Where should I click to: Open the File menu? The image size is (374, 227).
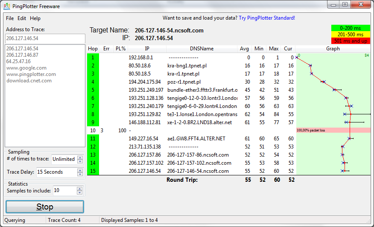(10, 18)
